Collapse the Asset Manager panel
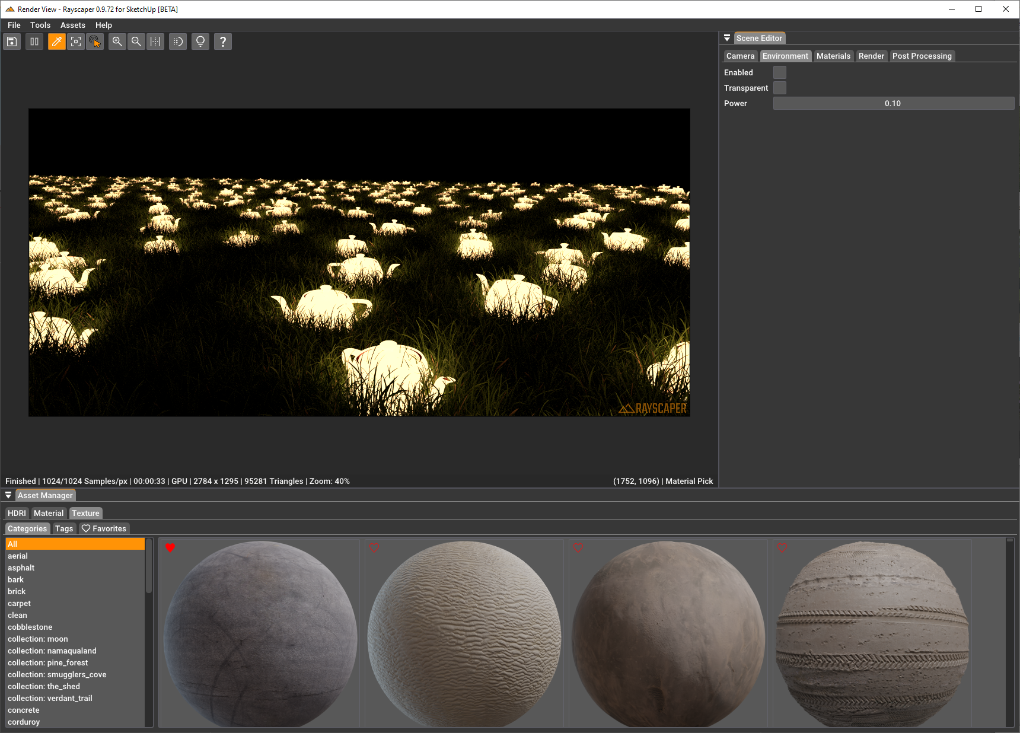The width and height of the screenshot is (1020, 733). (8, 495)
